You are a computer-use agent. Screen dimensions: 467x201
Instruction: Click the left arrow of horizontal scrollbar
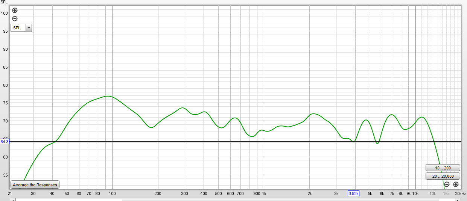pyautogui.click(x=12, y=199)
